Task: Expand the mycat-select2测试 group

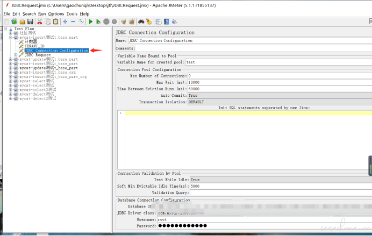Action: tap(10, 90)
